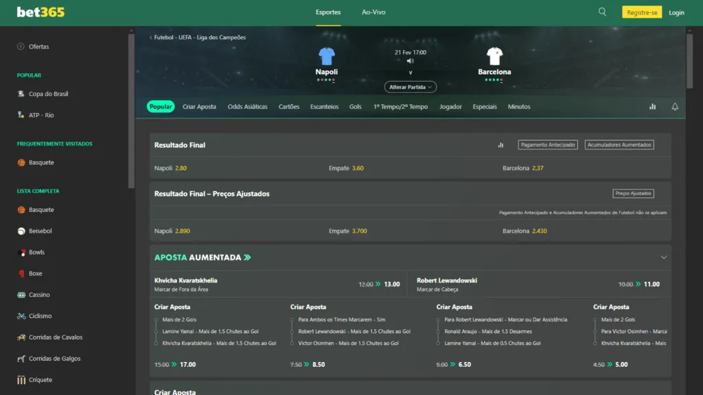The image size is (703, 395).
Task: Open the match statistics bar chart icon
Action: click(652, 107)
